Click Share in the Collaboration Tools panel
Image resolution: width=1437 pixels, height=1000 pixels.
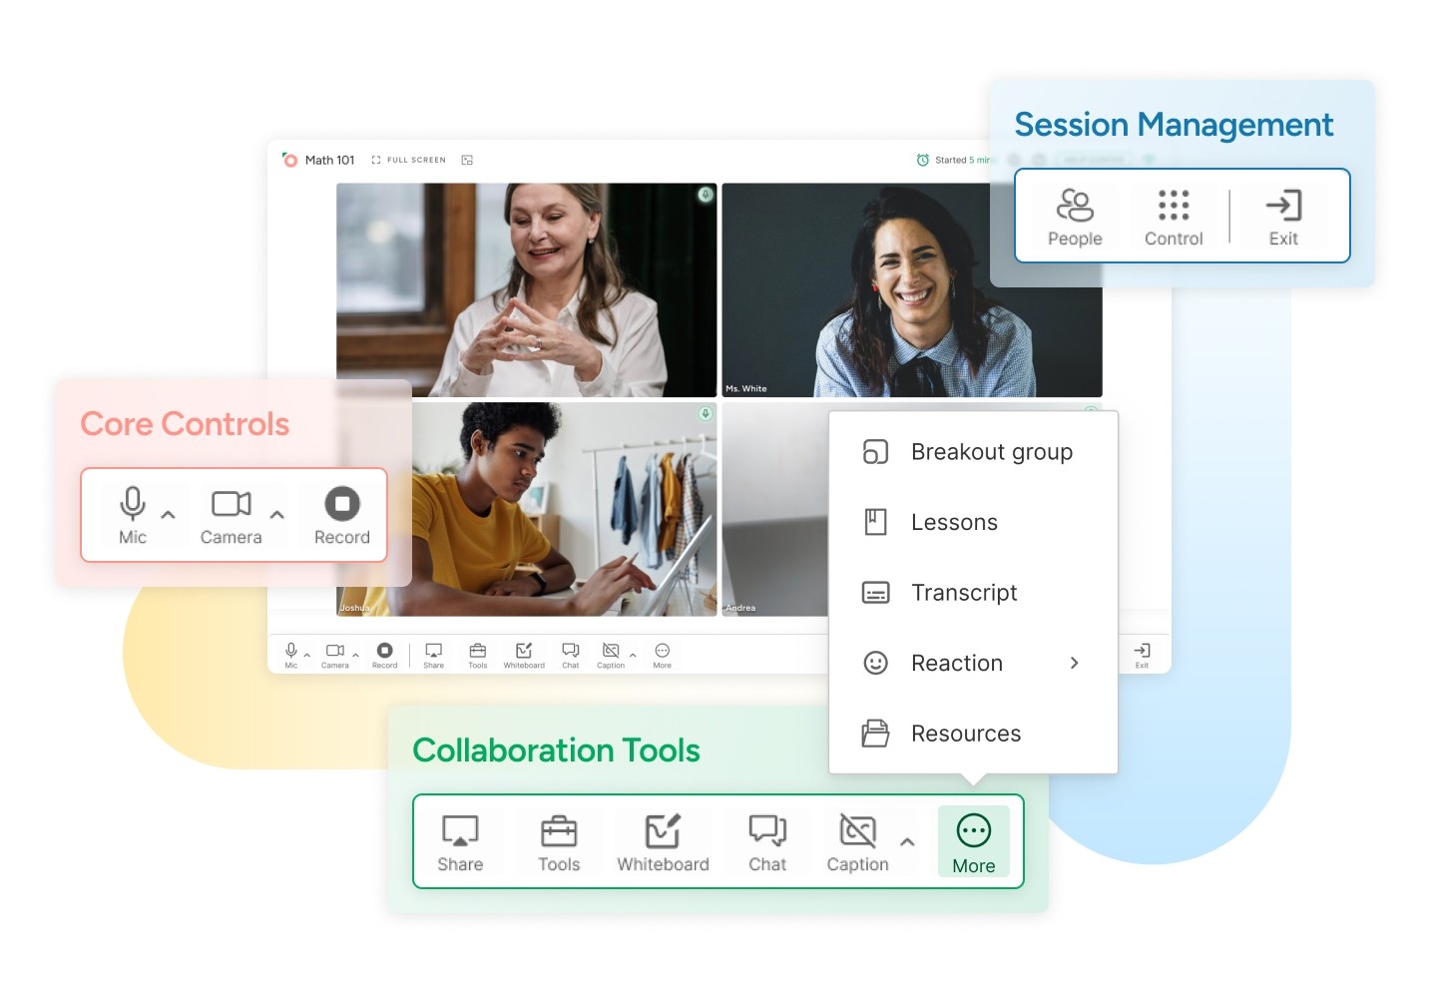point(460,842)
